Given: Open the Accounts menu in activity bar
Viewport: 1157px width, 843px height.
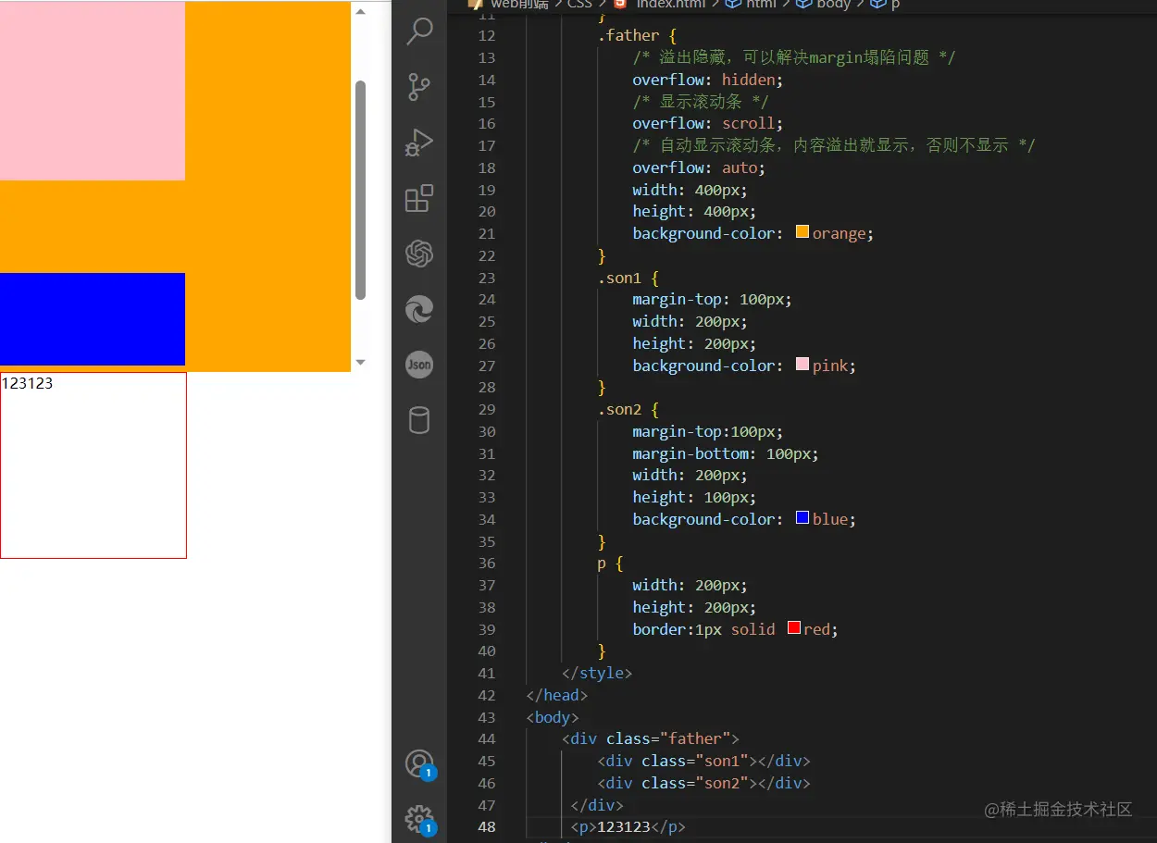Looking at the screenshot, I should tap(420, 764).
